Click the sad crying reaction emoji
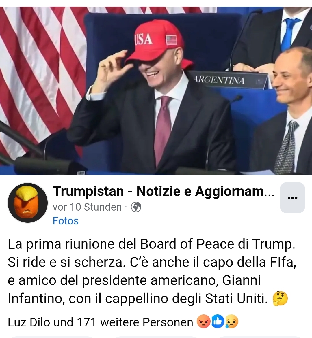The image size is (312, 338). click(232, 322)
